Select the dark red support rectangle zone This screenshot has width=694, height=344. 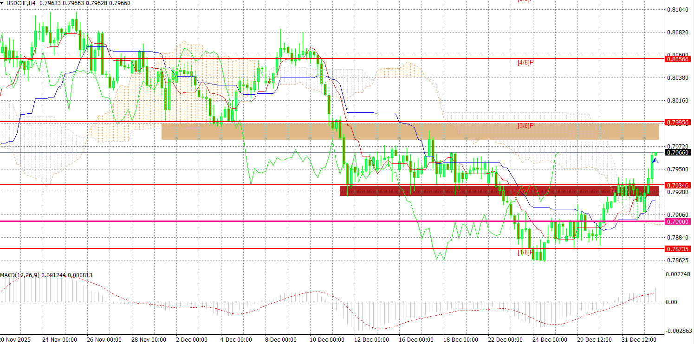499,191
